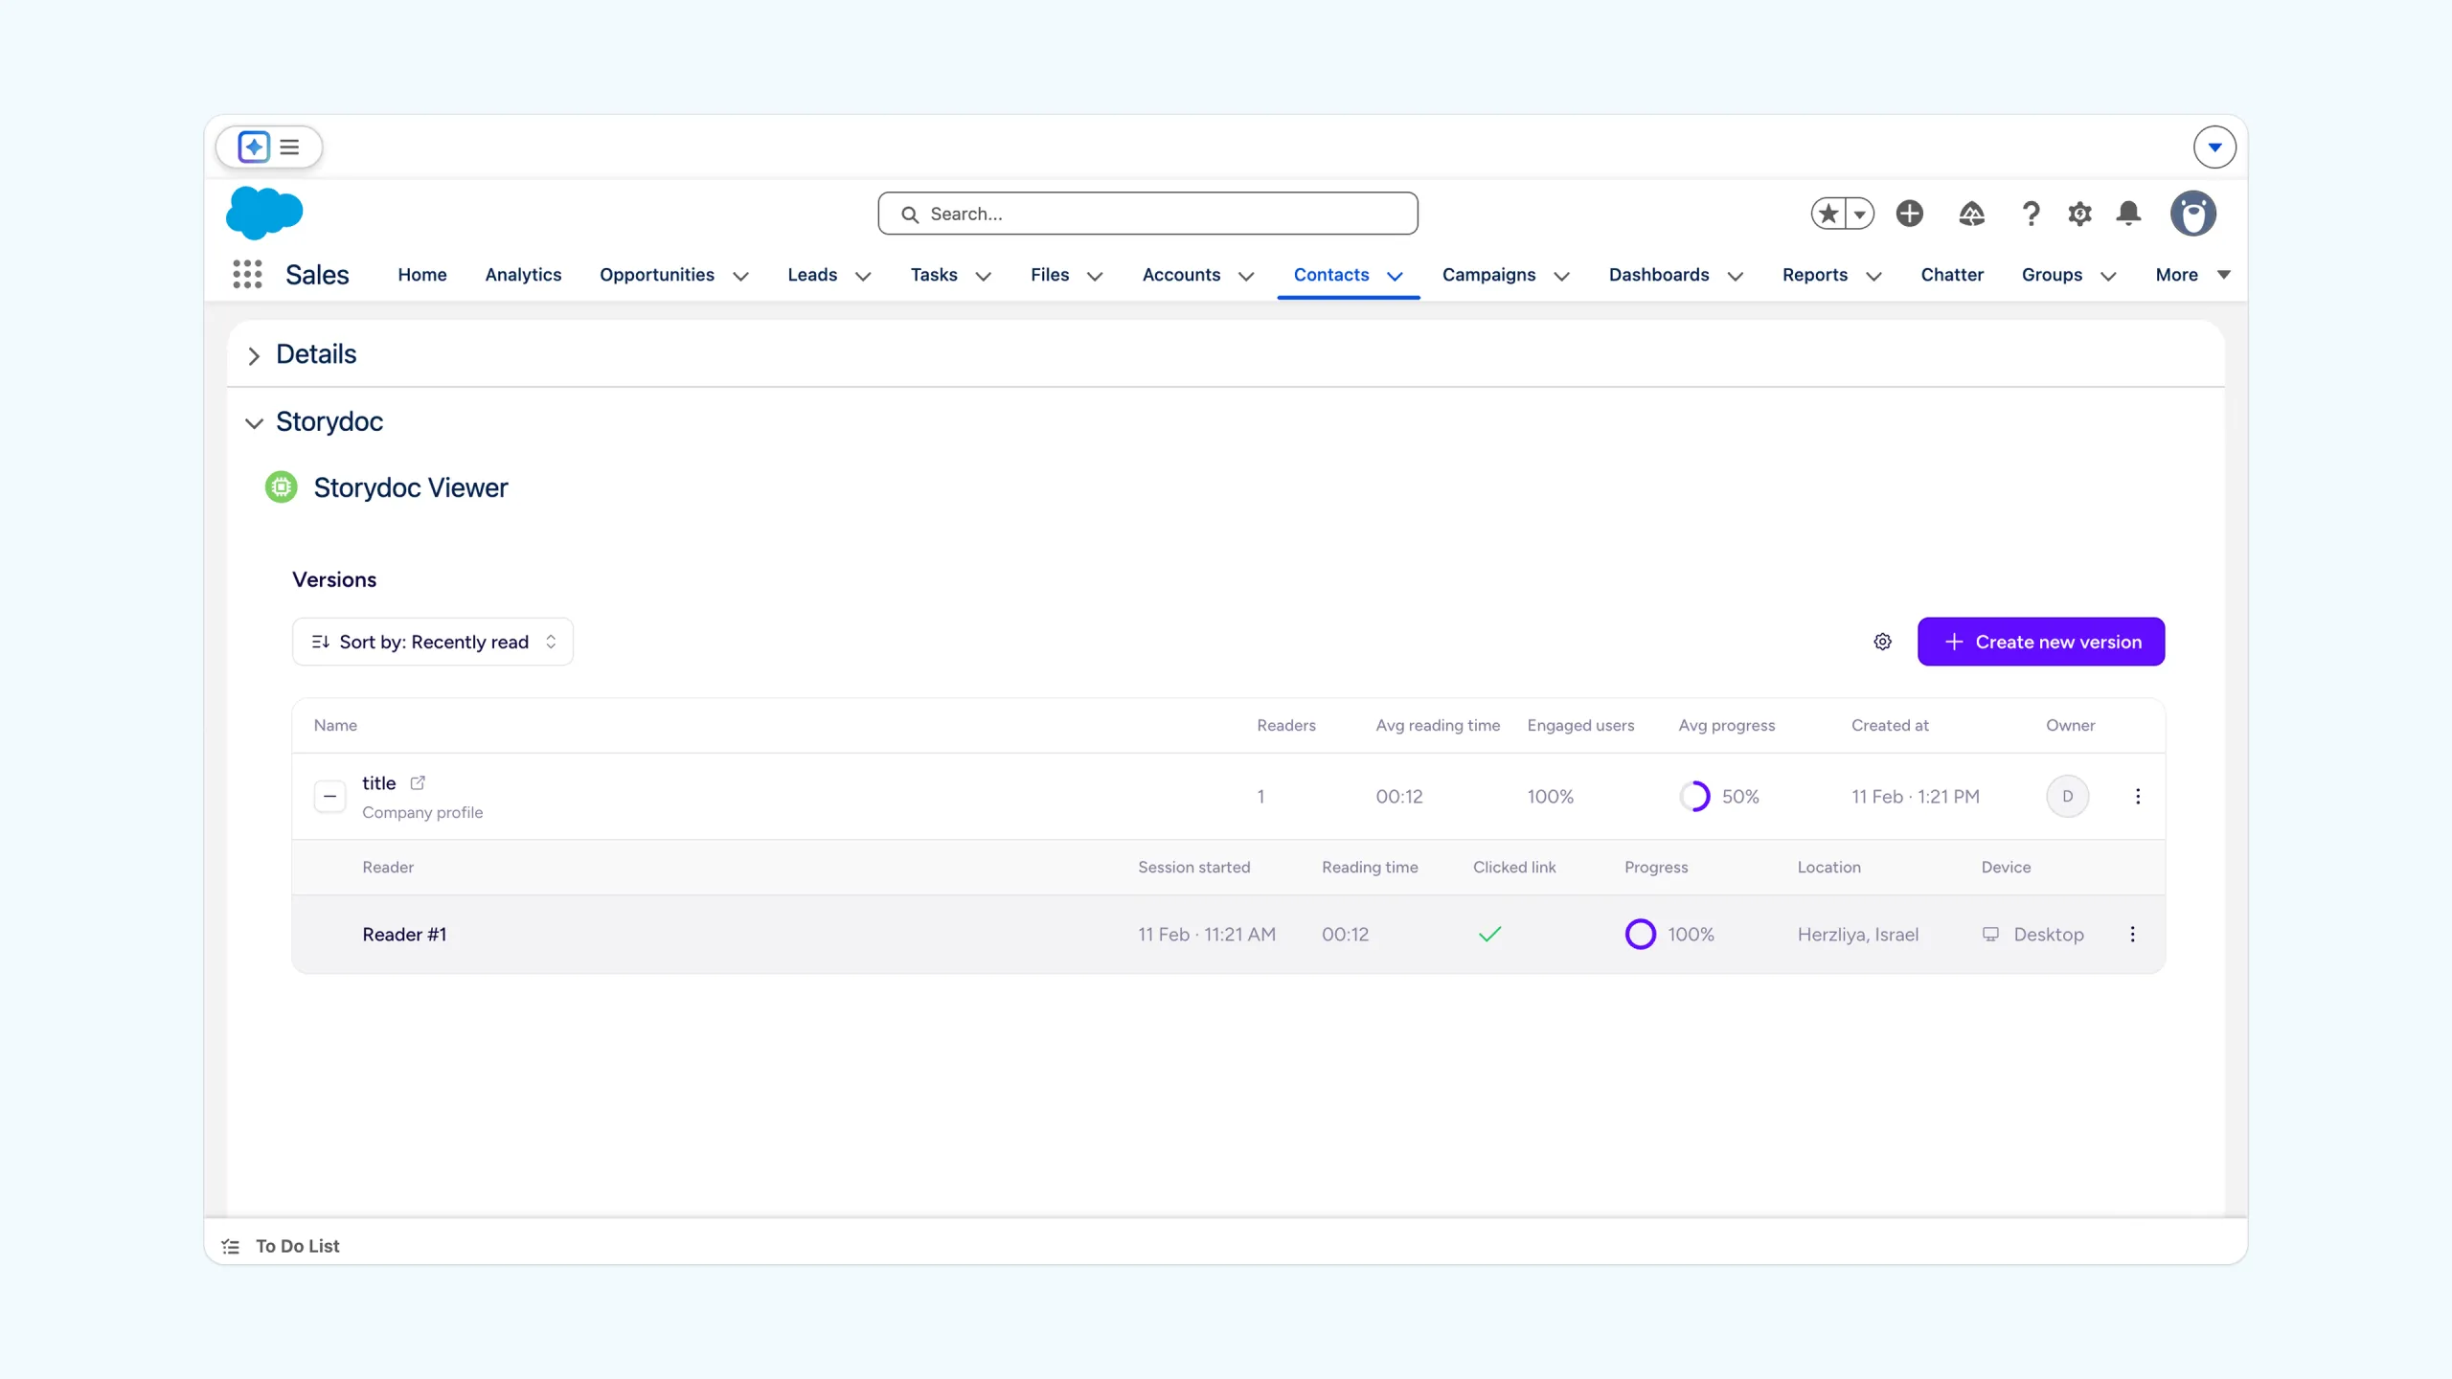Open the favorites list dropdown arrow
Image resolution: width=2452 pixels, height=1379 pixels.
[x=1859, y=214]
